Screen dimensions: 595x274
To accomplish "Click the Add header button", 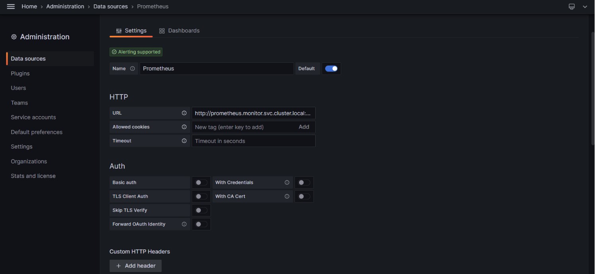I will 135,266.
